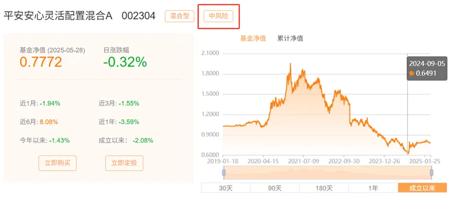Click the range slider overview track center
Screen dimensions: 461x204
click(x=328, y=173)
